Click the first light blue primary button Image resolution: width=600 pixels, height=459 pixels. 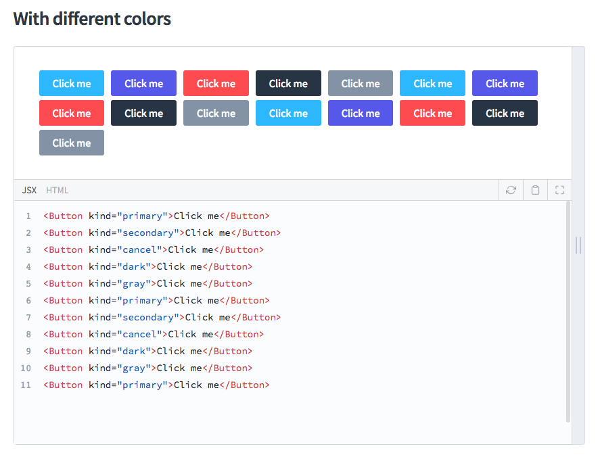(x=72, y=83)
